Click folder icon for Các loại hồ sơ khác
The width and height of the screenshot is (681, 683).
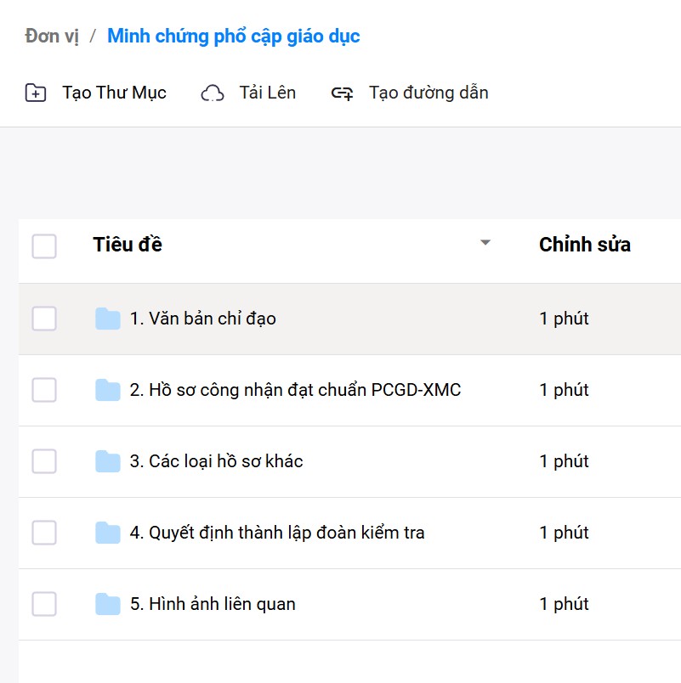click(108, 462)
